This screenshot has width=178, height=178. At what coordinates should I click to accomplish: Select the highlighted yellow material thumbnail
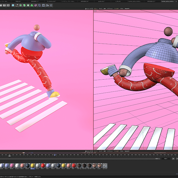tap(33, 166)
